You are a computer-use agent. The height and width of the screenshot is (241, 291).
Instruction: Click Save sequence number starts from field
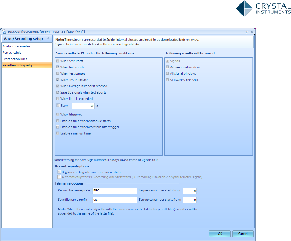(190, 200)
